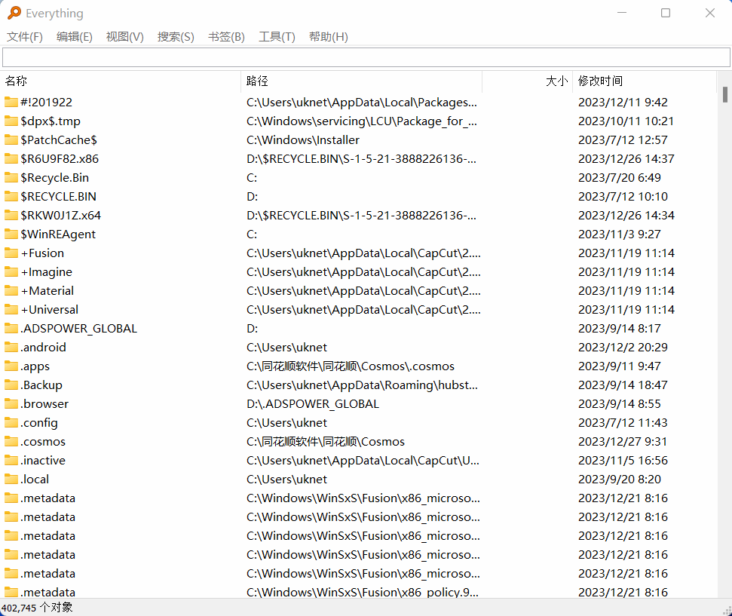The image size is (732, 616).
Task: Click the folder icon of +Fusion
Action: click(x=11, y=253)
